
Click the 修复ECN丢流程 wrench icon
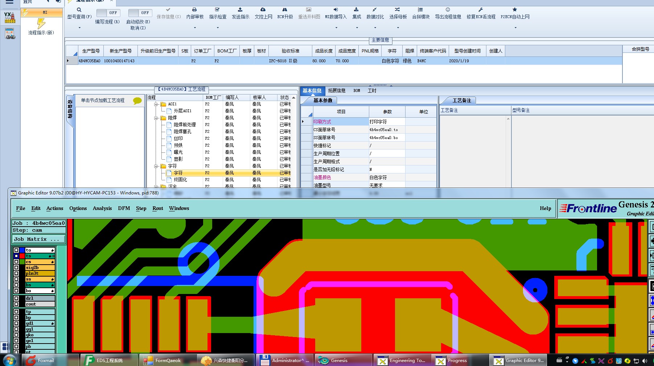tap(481, 10)
